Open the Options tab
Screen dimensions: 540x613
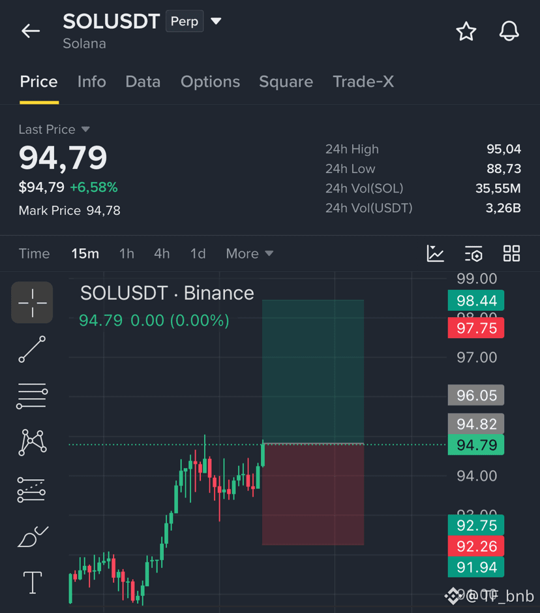[210, 82]
